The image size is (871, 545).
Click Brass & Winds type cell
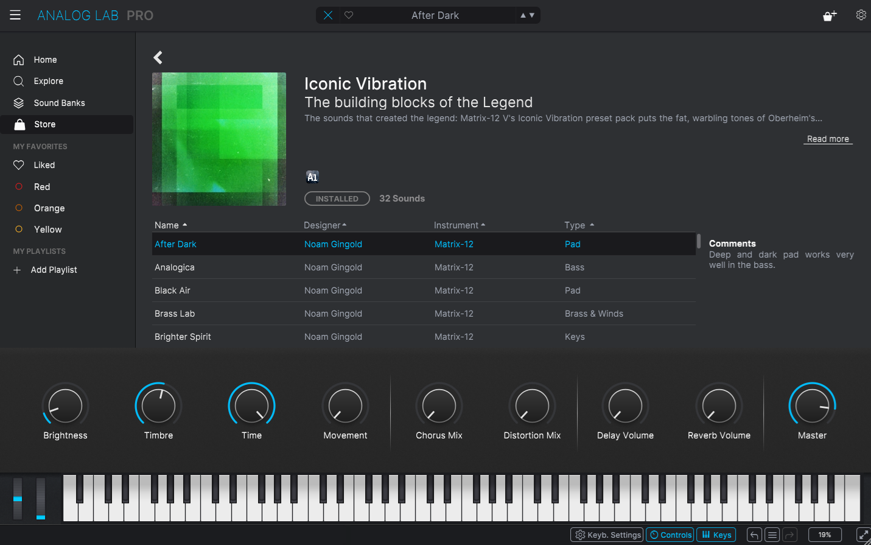point(594,314)
